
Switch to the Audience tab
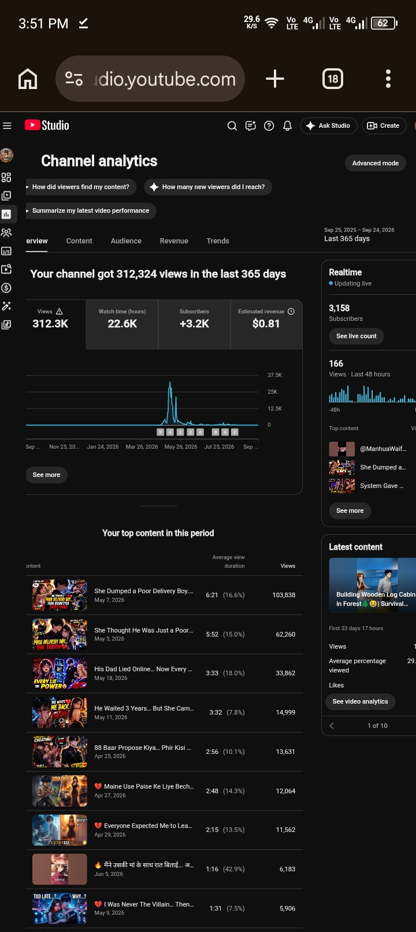click(x=126, y=241)
